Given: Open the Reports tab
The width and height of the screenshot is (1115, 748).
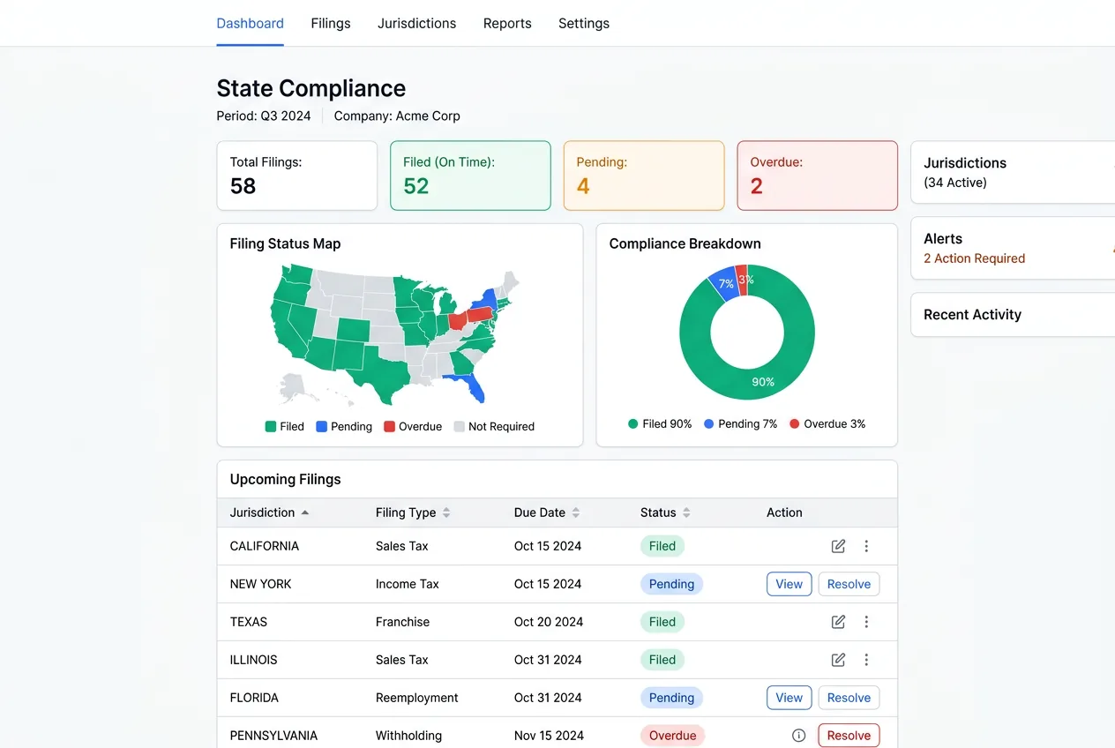Looking at the screenshot, I should (507, 23).
